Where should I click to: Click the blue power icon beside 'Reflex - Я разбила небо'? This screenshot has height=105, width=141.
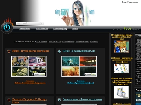59,51
